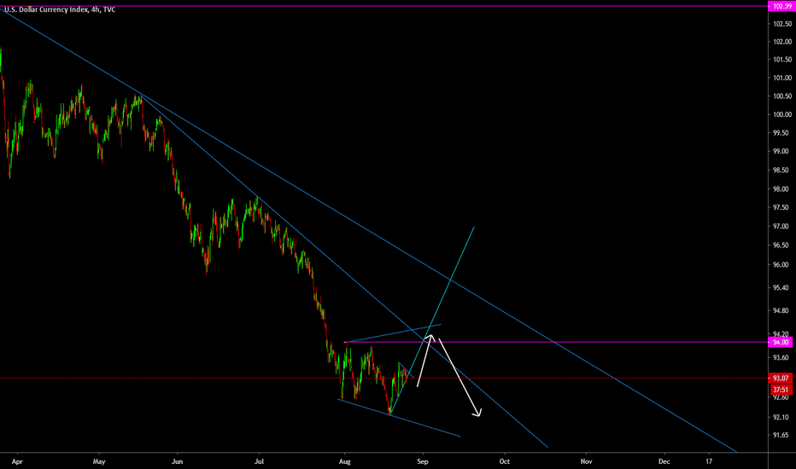This screenshot has height=469, width=796.
Task: Click the 101.50 price axis label
Action: 782,60
